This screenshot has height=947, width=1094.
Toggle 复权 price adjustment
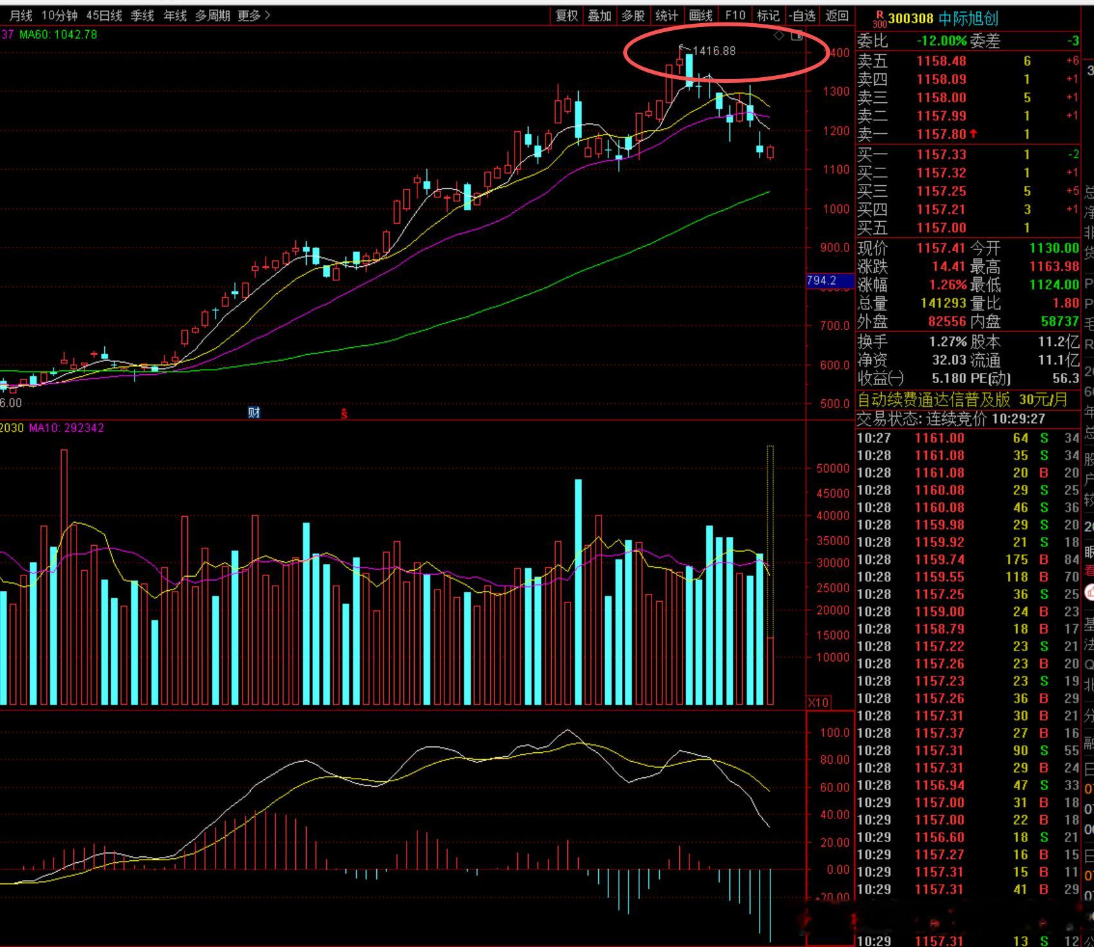point(567,15)
